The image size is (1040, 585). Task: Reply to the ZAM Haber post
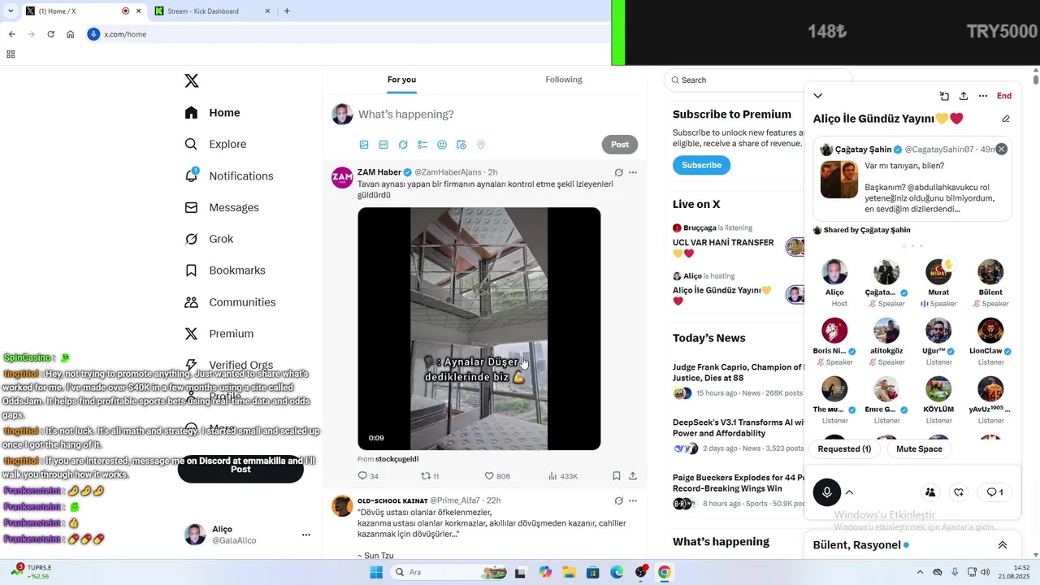(368, 476)
